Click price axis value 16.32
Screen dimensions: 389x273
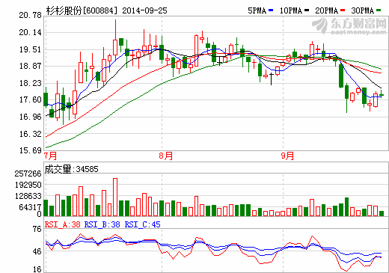30,134
